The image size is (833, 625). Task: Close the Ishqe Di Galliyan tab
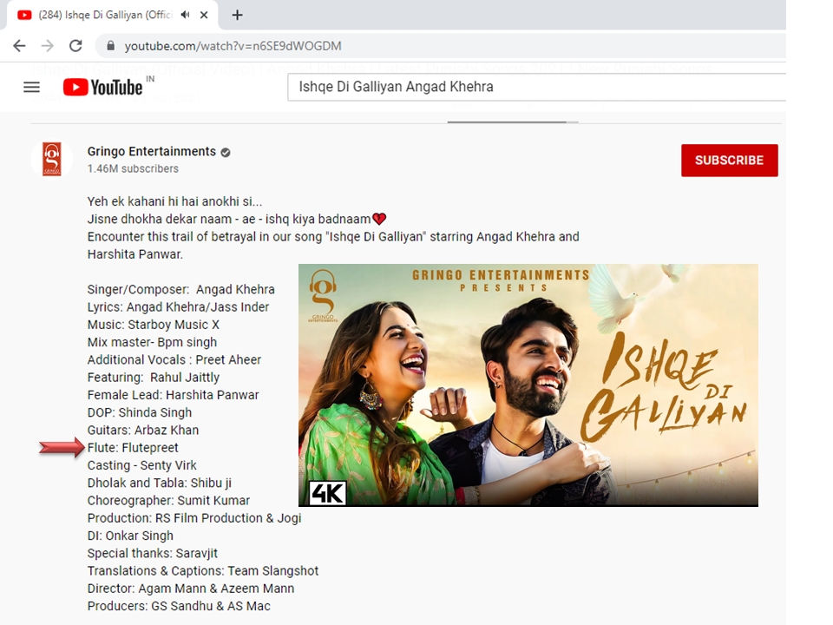point(206,15)
